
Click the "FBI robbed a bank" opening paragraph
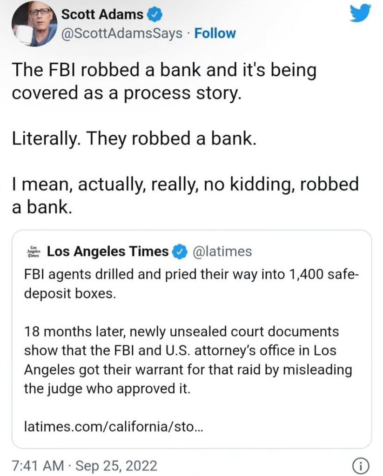[x=164, y=80]
